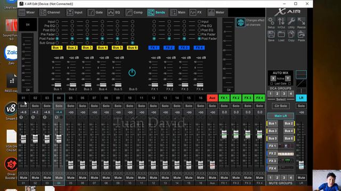Open the Main tab
Screen dimensions: 341x191
point(178,12)
